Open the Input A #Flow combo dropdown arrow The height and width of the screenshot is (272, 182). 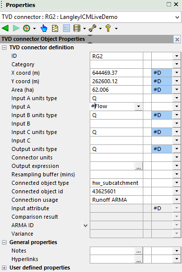tap(138, 106)
